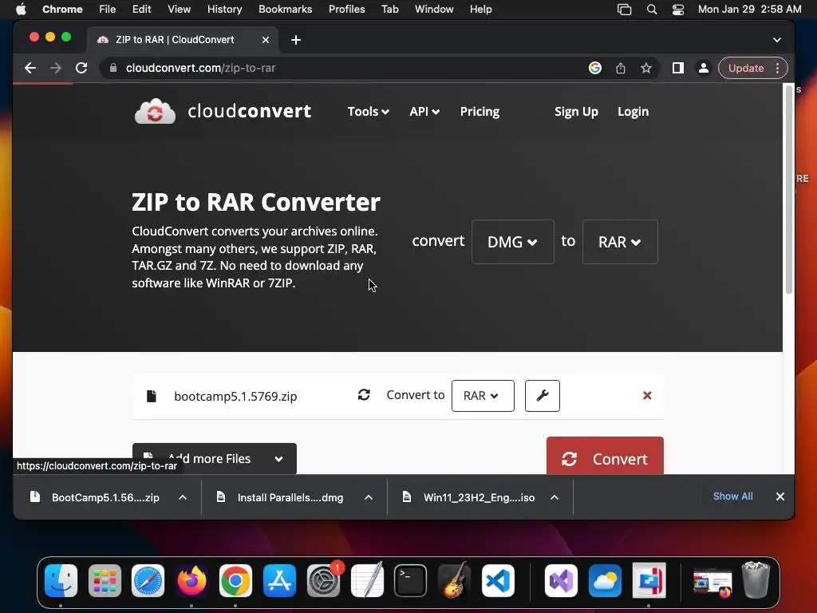The height and width of the screenshot is (613, 817).
Task: Click the Google icon in the address bar
Action: click(595, 68)
